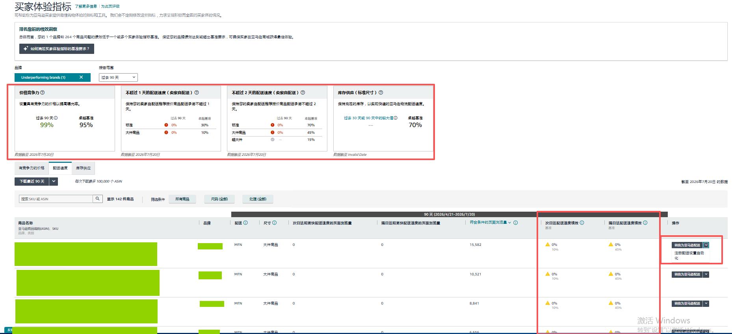Open the 为此页评级 link
732x334 pixels.
(x=110, y=6)
